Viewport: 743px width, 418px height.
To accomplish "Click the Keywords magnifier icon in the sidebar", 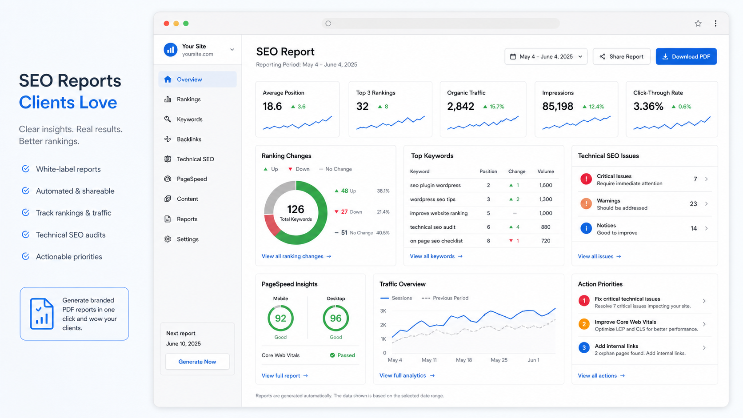I will point(168,119).
